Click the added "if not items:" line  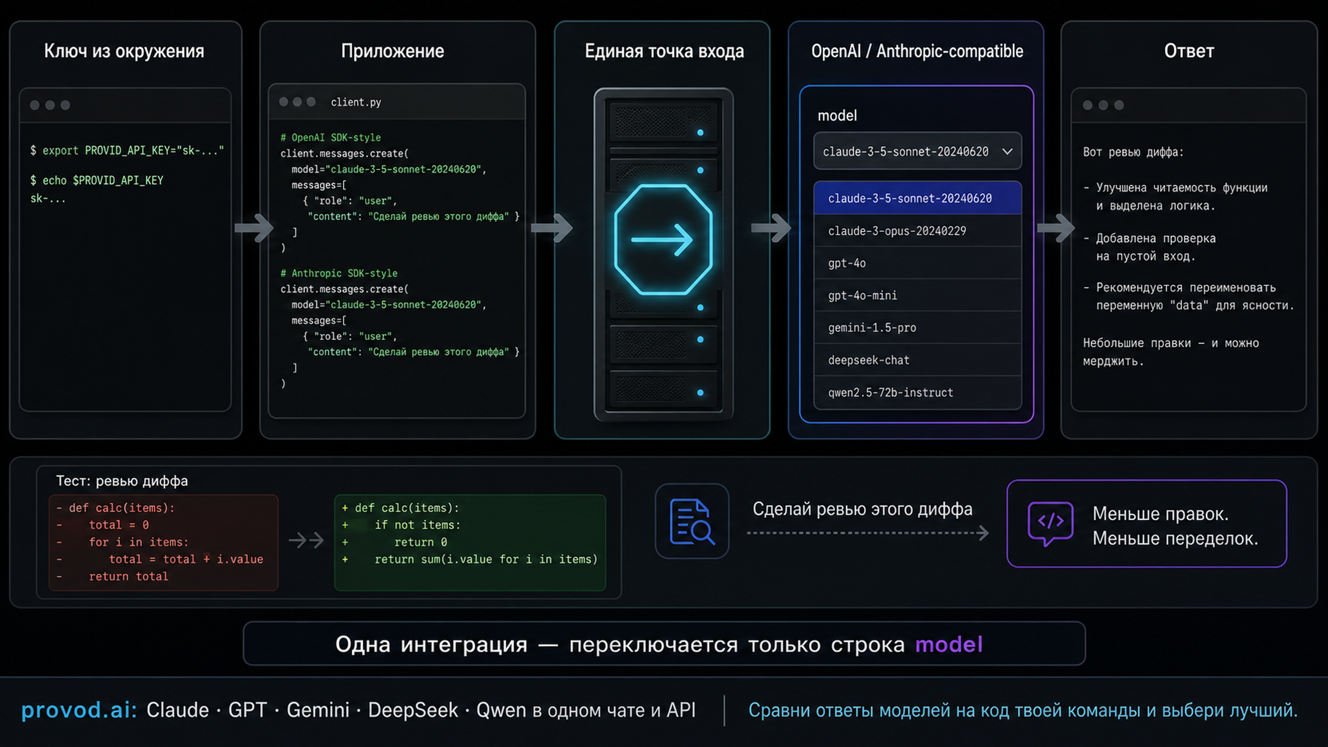pos(401,525)
